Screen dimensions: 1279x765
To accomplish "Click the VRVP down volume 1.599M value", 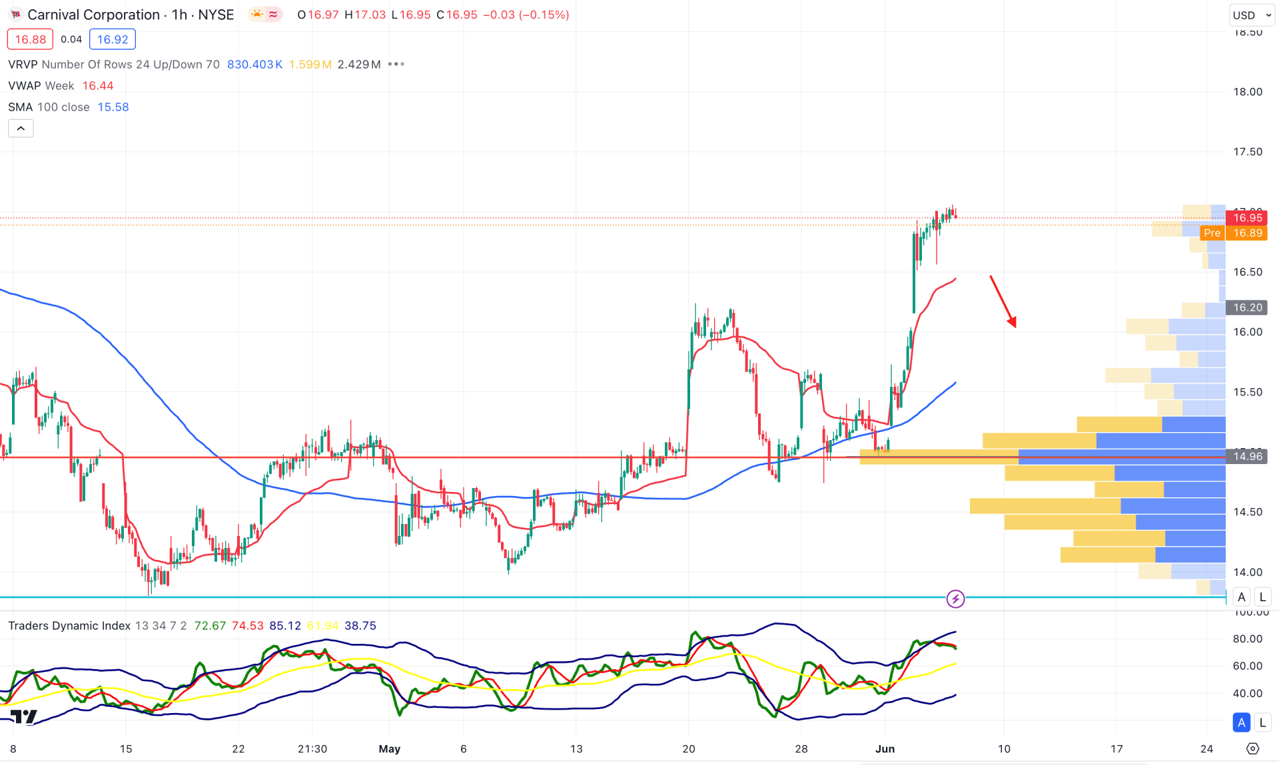I will 310,64.
